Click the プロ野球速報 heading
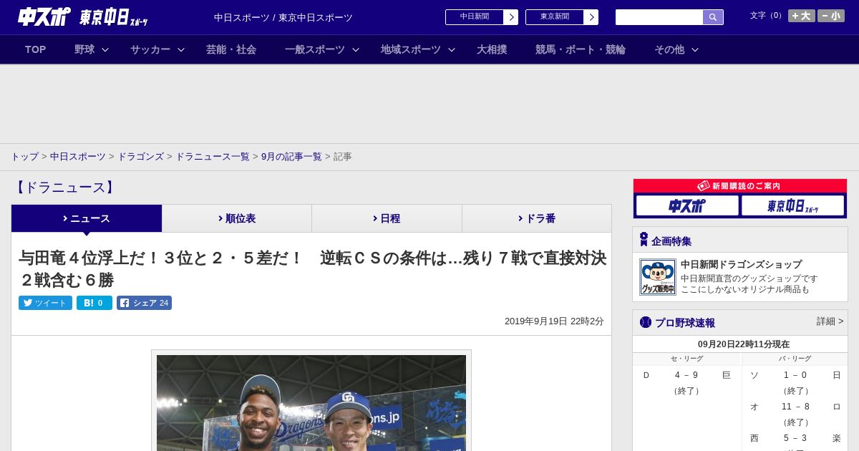Viewport: 859px width, 451px height. pyautogui.click(x=685, y=323)
